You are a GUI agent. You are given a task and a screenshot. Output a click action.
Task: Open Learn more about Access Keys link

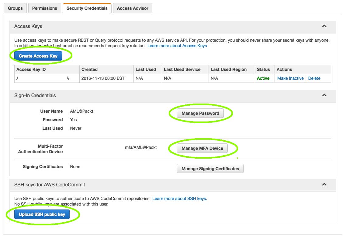click(177, 46)
